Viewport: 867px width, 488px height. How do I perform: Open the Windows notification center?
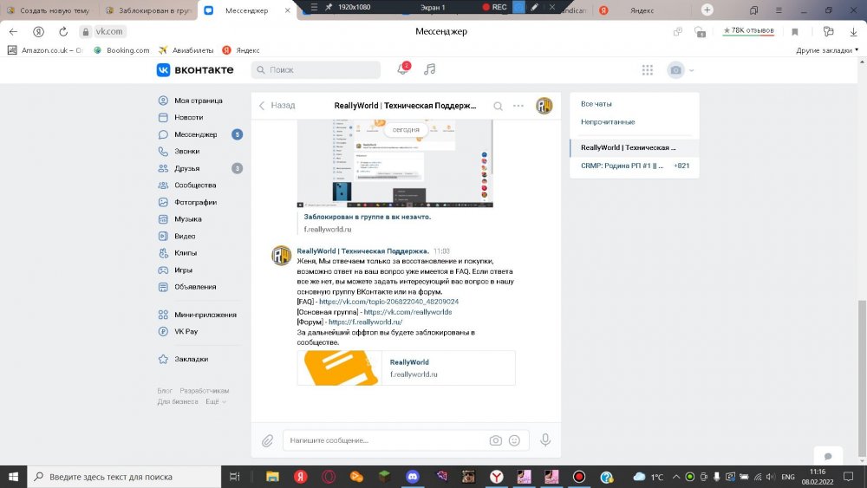click(x=848, y=477)
